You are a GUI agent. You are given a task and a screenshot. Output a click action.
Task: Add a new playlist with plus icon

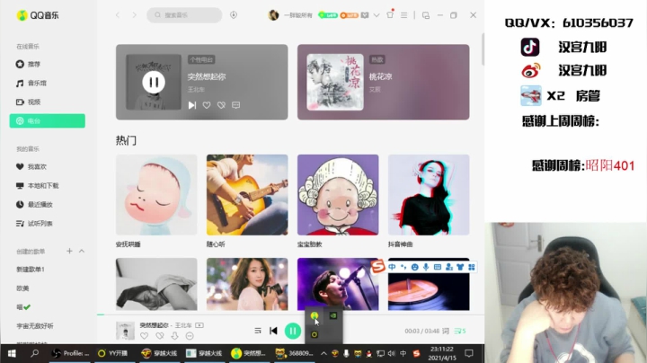(x=69, y=251)
